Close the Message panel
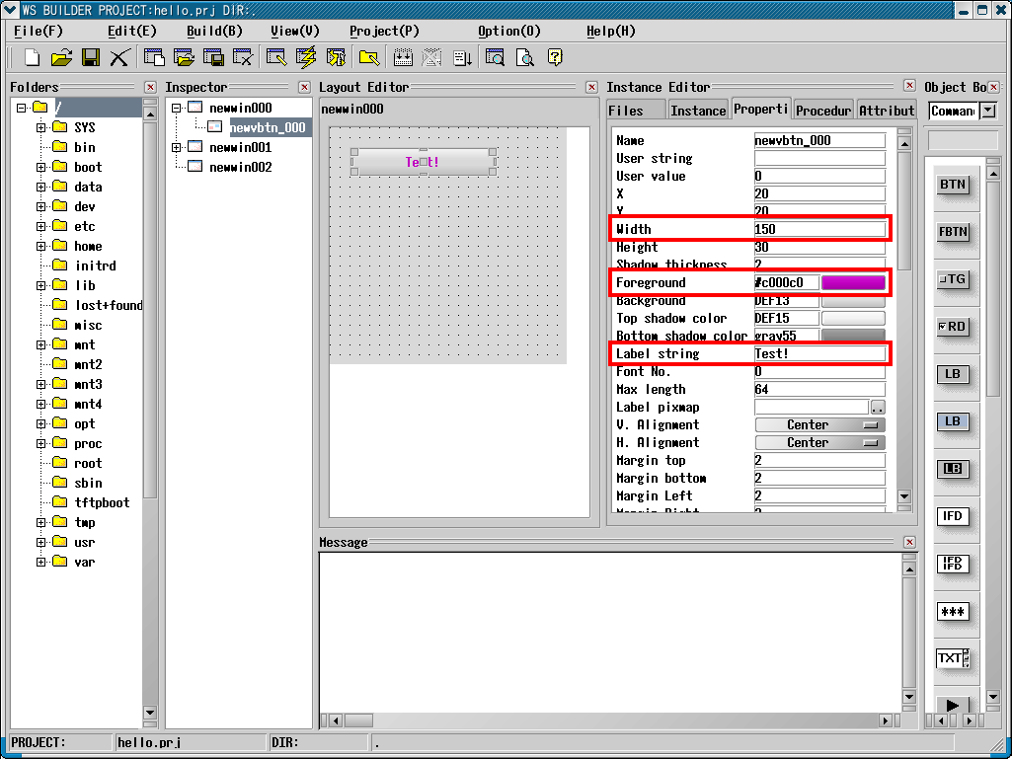 [909, 542]
